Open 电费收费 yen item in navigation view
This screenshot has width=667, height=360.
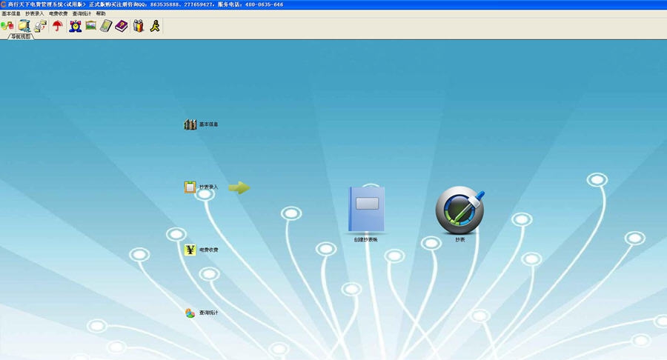tap(201, 250)
